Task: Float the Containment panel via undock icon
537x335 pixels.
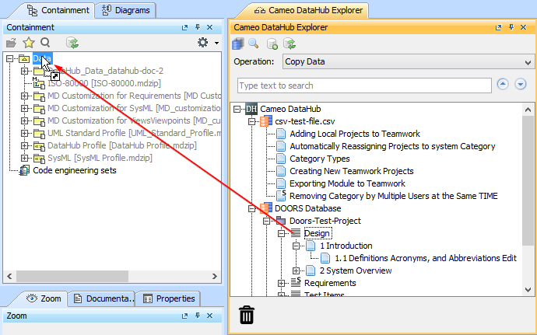Action: [x=185, y=27]
